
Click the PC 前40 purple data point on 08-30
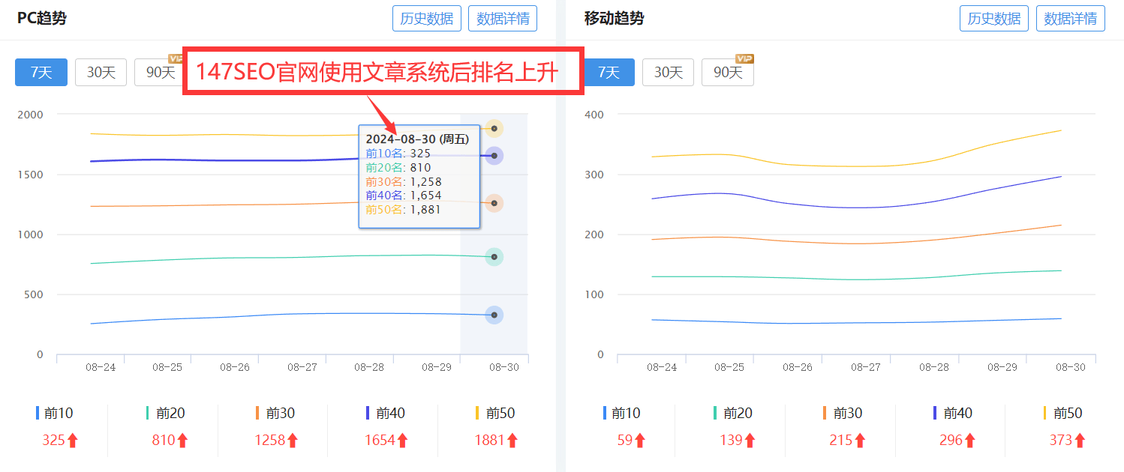(494, 156)
